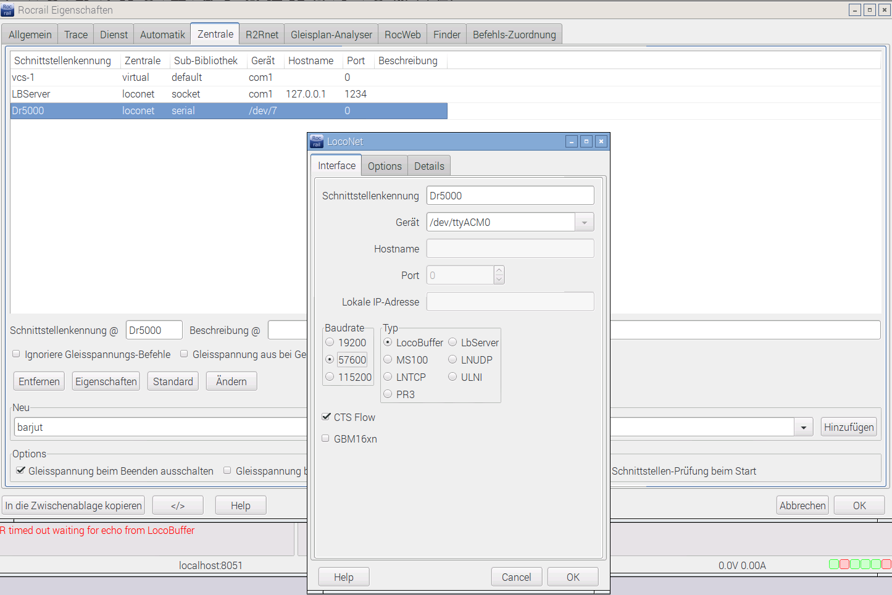Click Abbrechen in Rocrail Eigenschaften
Image resolution: width=892 pixels, height=595 pixels.
[802, 506]
